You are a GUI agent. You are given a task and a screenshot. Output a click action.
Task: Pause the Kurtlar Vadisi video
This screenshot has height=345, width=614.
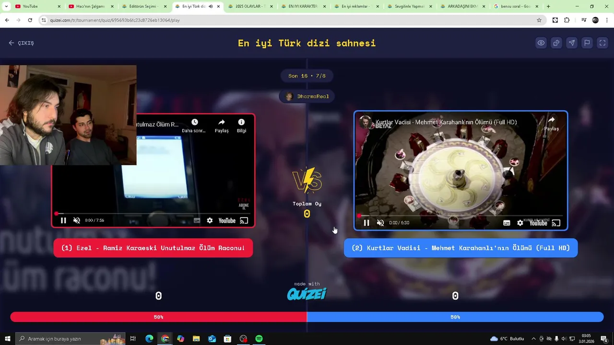coord(366,223)
